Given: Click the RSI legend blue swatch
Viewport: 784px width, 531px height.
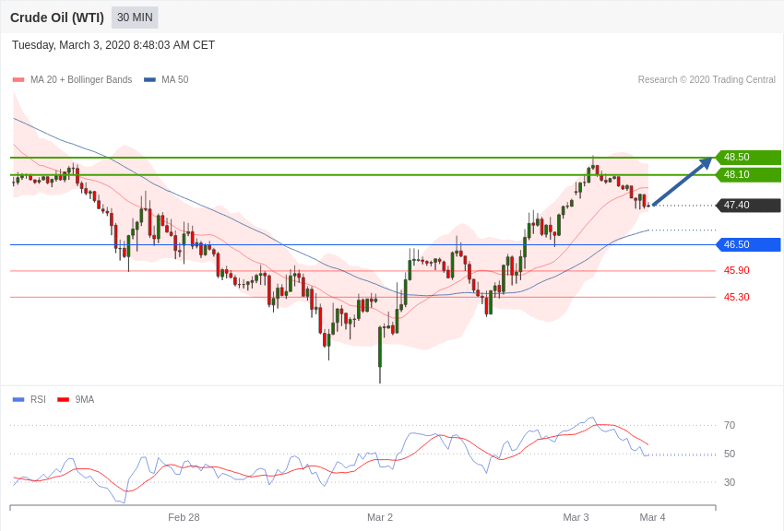Looking at the screenshot, I should 18,399.
